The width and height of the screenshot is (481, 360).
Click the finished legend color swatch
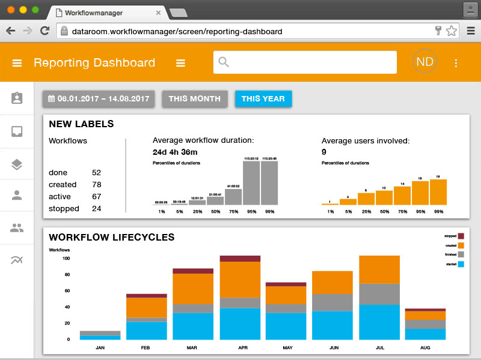(461, 254)
